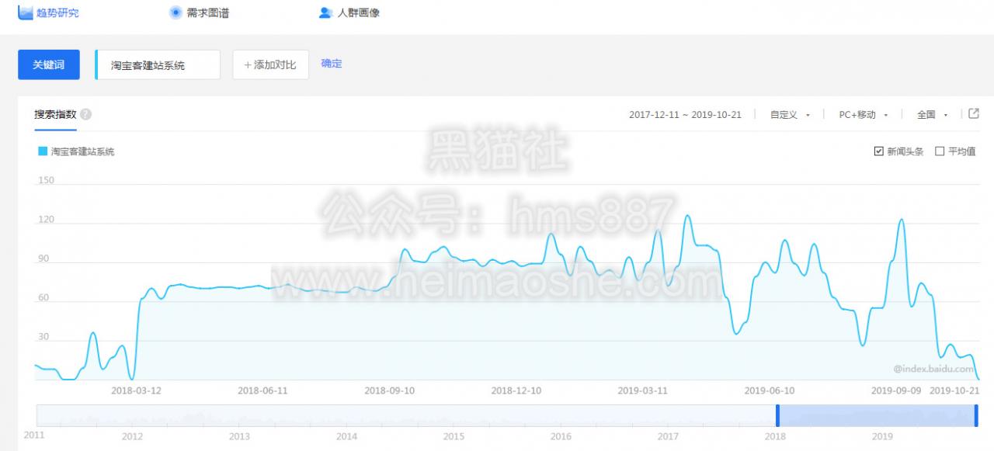
Task: Uncheck the 新闻头条 checkbox
Action: pyautogui.click(x=879, y=151)
